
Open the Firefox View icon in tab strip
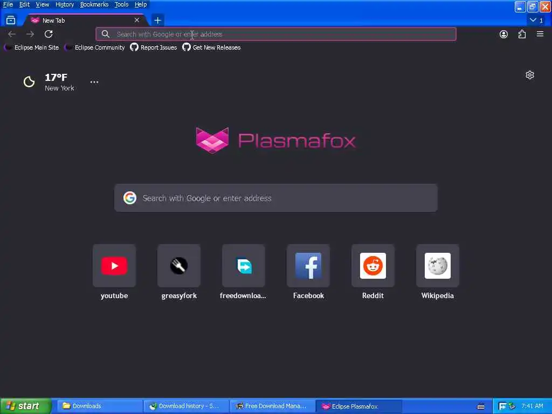tap(11, 20)
